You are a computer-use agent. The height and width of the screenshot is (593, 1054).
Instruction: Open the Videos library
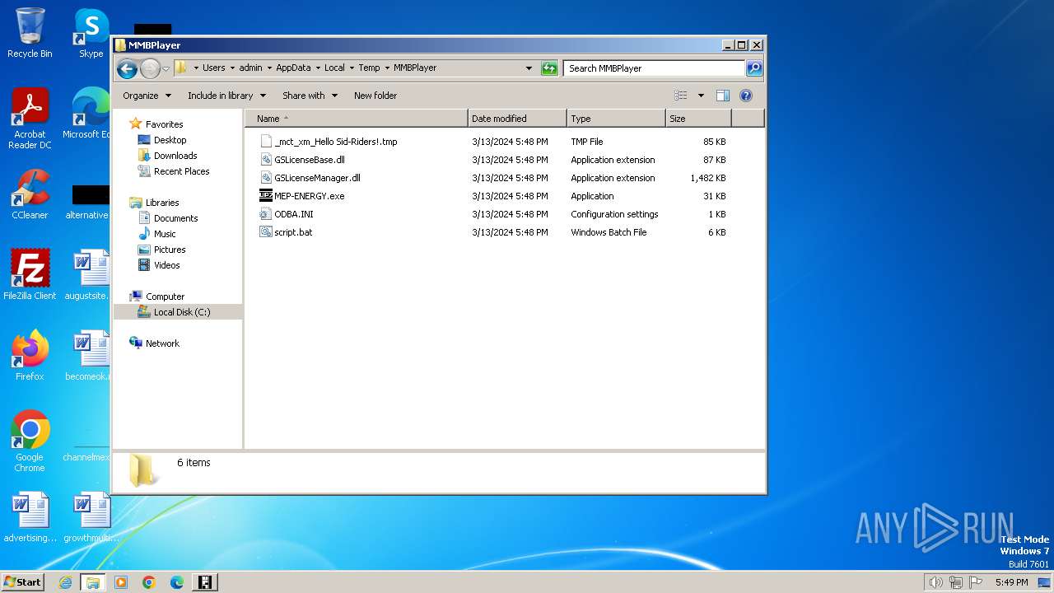166,265
